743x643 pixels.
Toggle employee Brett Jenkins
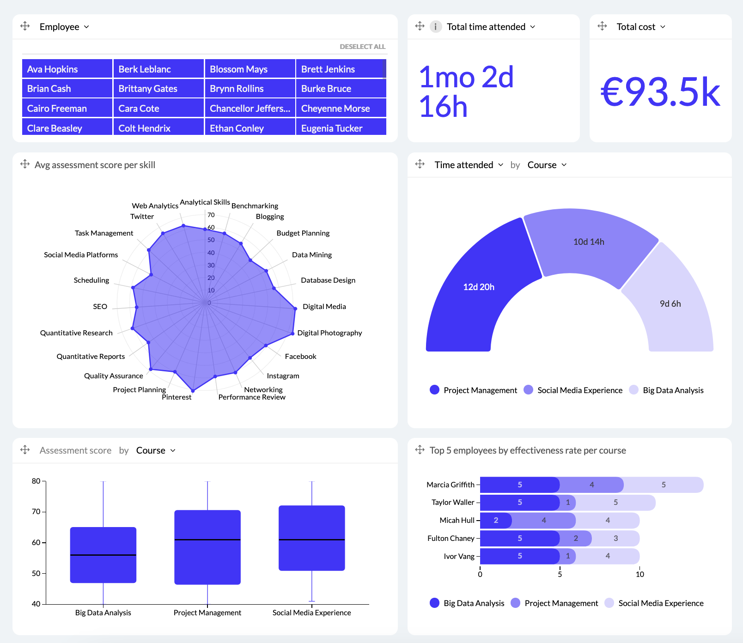(x=341, y=69)
